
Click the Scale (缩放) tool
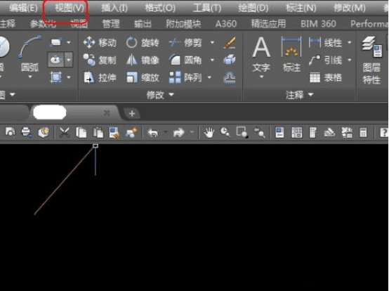coord(143,78)
